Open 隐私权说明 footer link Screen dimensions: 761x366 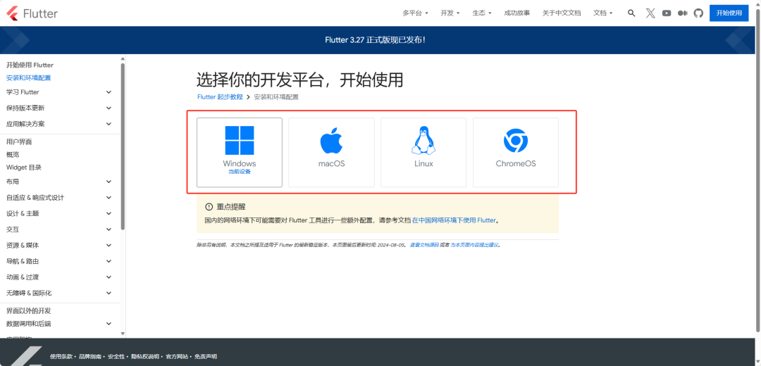click(145, 357)
